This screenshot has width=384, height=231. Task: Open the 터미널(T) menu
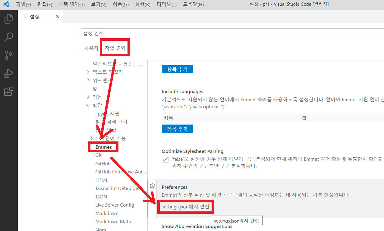click(x=167, y=4)
